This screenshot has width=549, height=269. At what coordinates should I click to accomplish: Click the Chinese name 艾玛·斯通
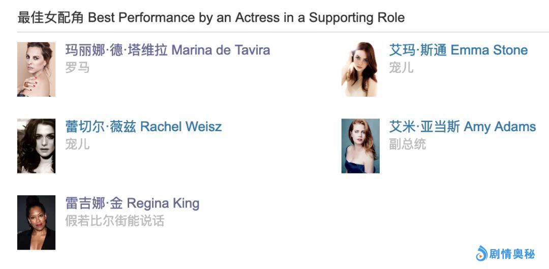(x=417, y=50)
